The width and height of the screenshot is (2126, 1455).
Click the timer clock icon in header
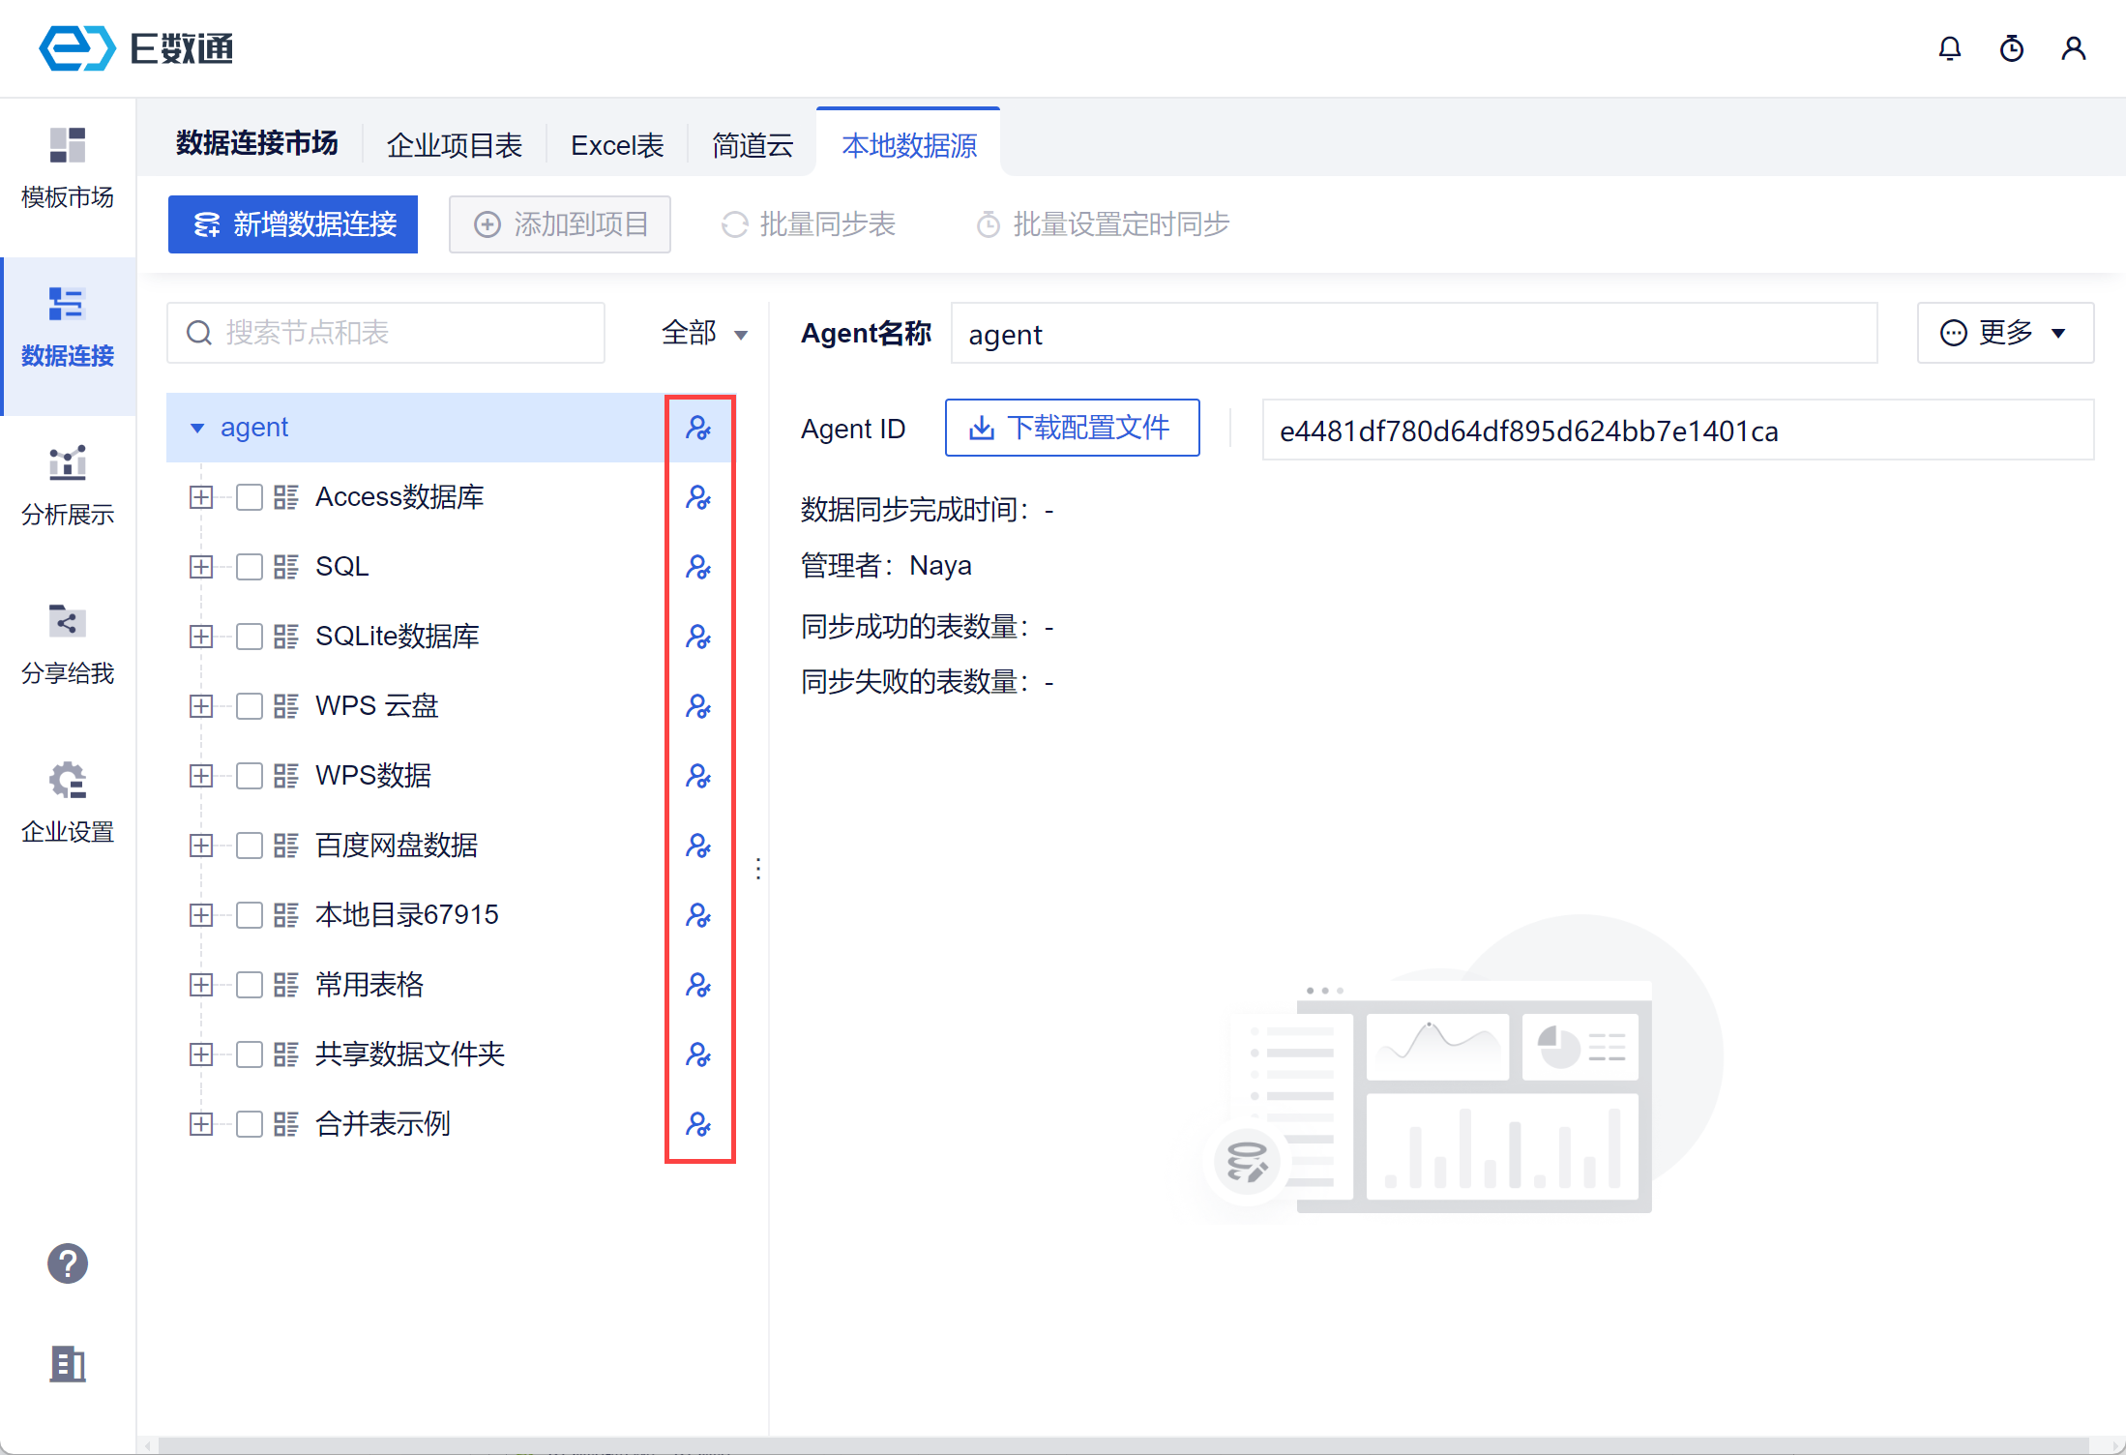tap(2011, 48)
